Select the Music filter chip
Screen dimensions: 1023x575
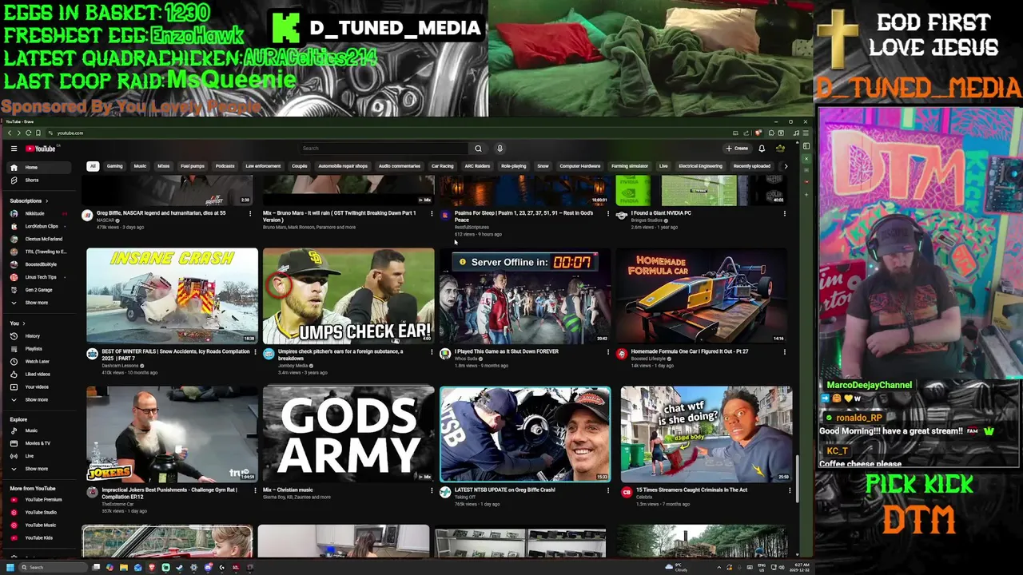point(140,166)
